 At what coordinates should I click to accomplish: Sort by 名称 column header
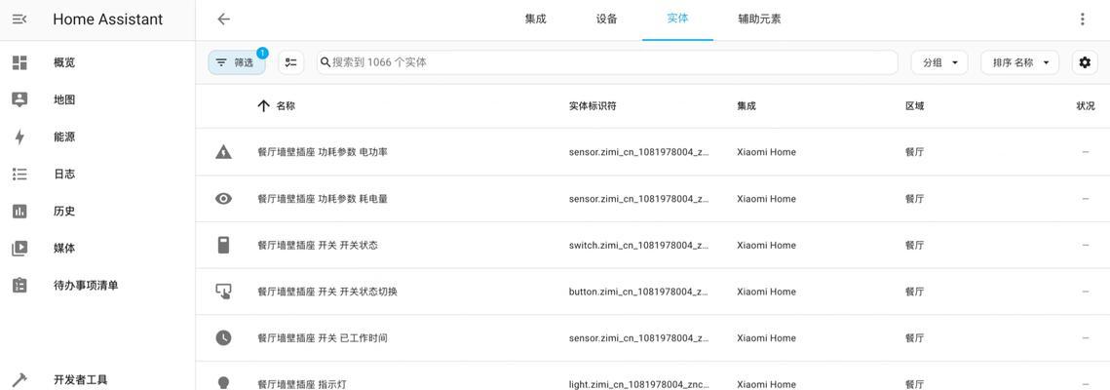[286, 106]
